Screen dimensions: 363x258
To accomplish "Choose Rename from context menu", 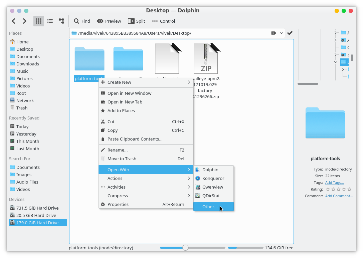I will pyautogui.click(x=146, y=150).
